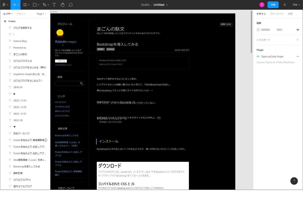The image size is (303, 214).
Task: Select the 月別アーカイブ layer
Action: (x=25, y=133)
